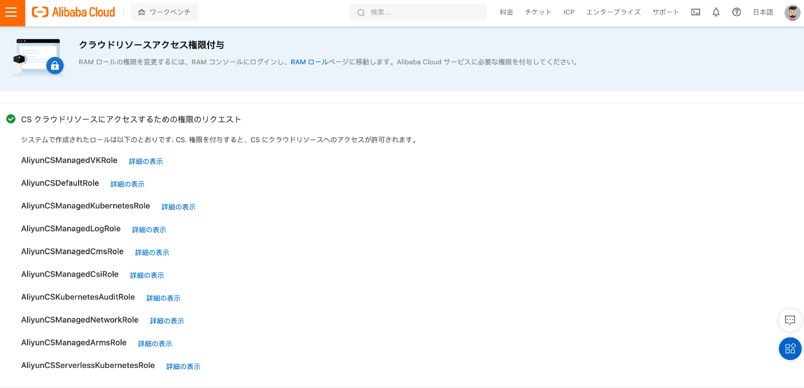Click the AliyunCSManagedKubernetesRole role name
The width and height of the screenshot is (804, 388).
[86, 205]
